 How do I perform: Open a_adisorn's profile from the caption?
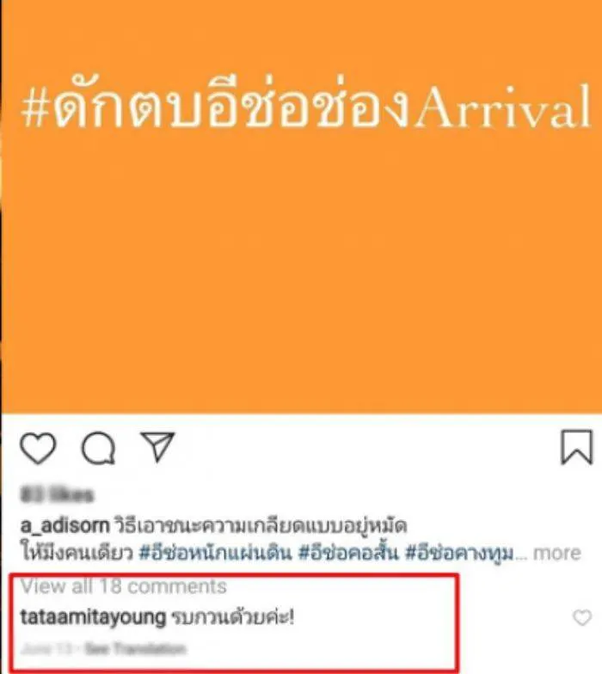coord(64,526)
